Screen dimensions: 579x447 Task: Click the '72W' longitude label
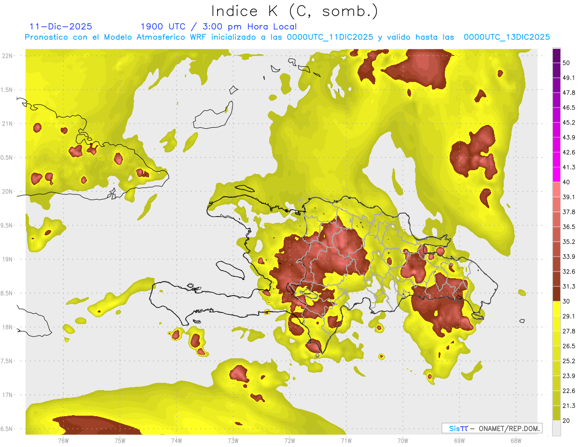(x=289, y=441)
